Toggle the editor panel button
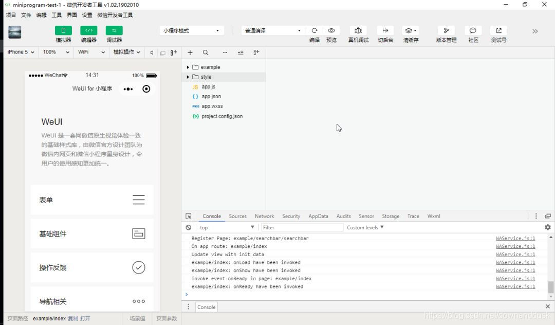This screenshot has width=555, height=325. 89,30
